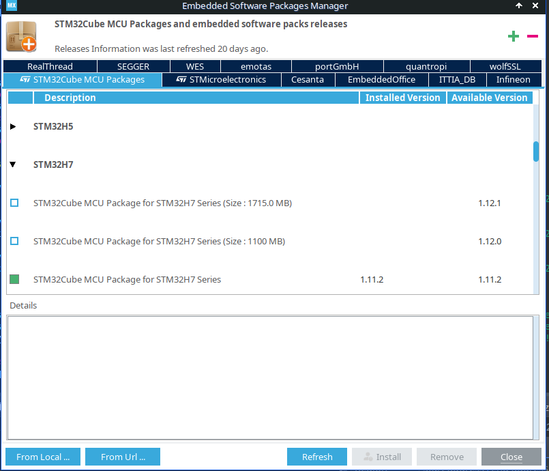Screen dimensions: 549x471
Task: Open the wolfSSL tab
Action: click(505, 66)
